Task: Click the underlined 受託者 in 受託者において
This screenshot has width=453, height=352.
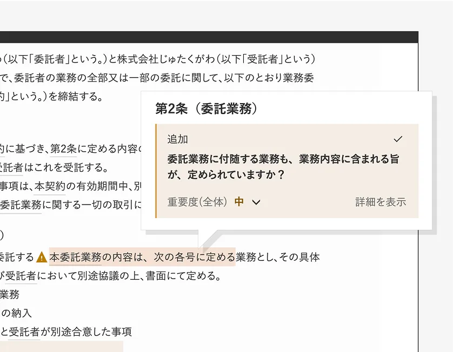Action: click(21, 276)
